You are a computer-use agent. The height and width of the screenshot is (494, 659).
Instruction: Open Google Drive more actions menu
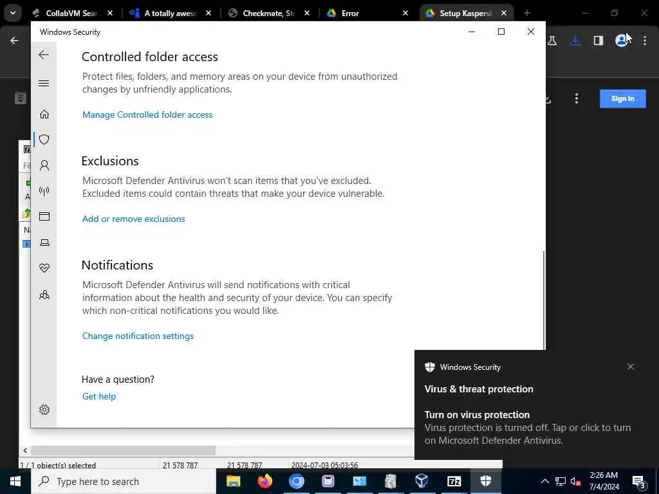pyautogui.click(x=576, y=98)
